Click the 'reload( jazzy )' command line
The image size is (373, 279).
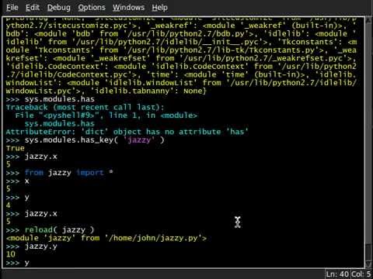point(50,229)
